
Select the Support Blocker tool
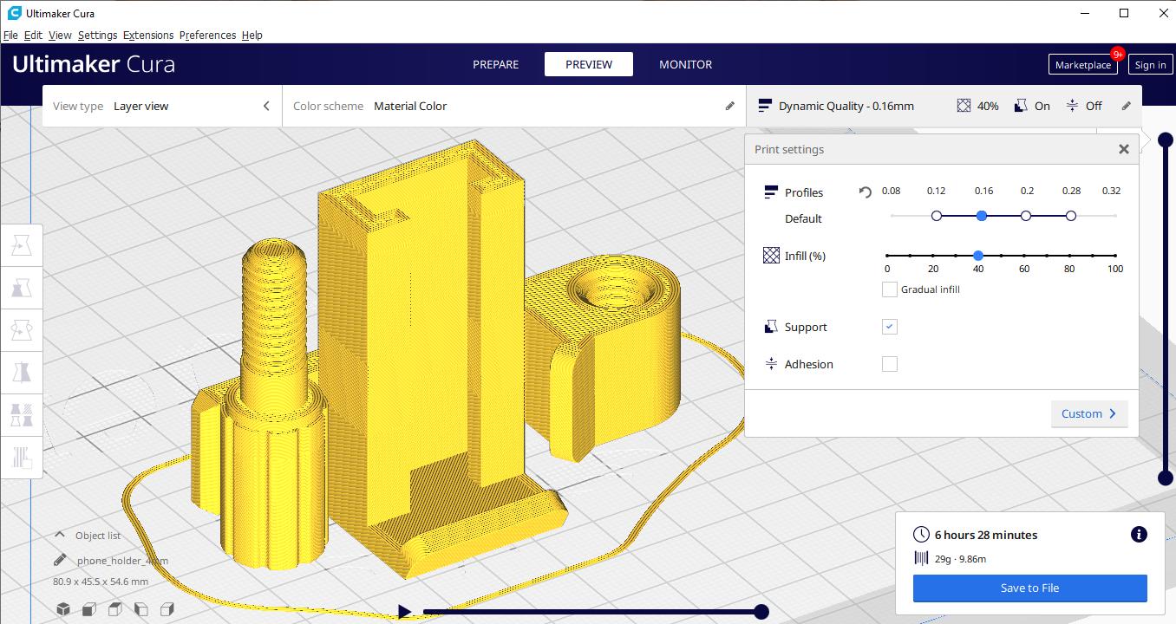click(21, 457)
